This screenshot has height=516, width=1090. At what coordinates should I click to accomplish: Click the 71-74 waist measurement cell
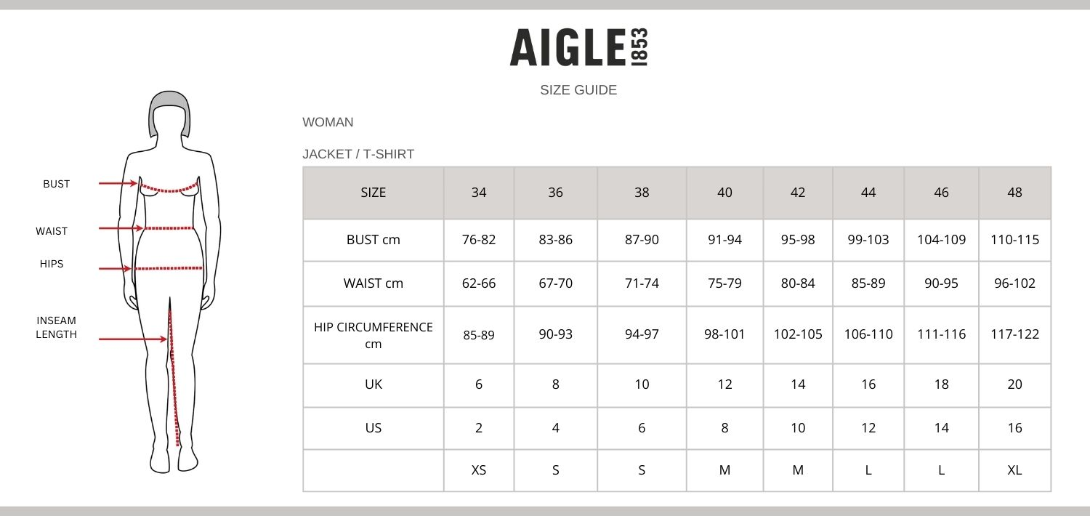[x=642, y=283]
